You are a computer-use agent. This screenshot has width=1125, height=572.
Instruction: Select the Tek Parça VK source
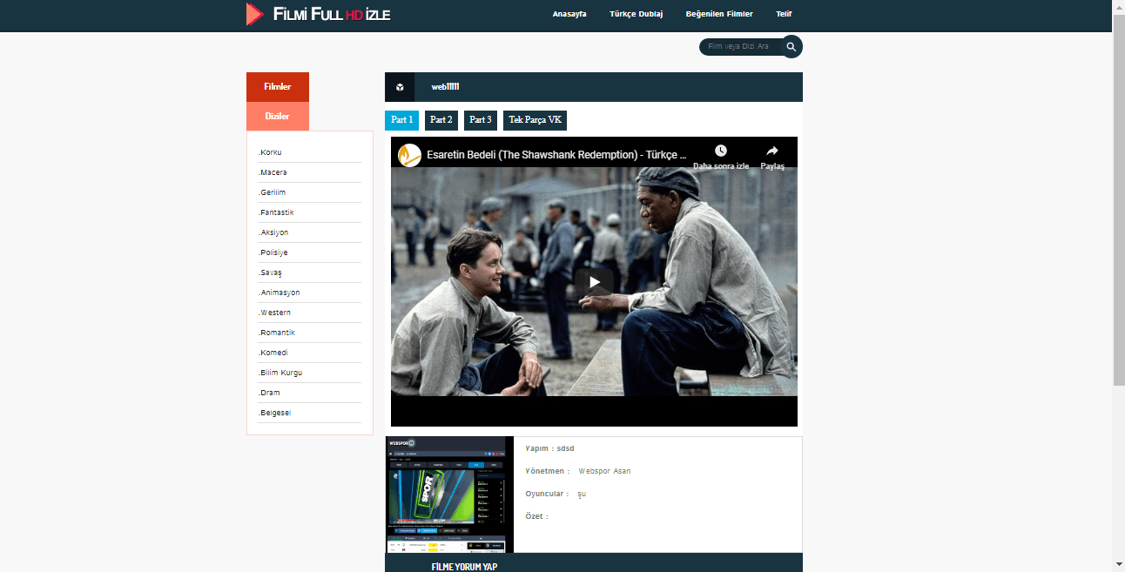point(535,120)
